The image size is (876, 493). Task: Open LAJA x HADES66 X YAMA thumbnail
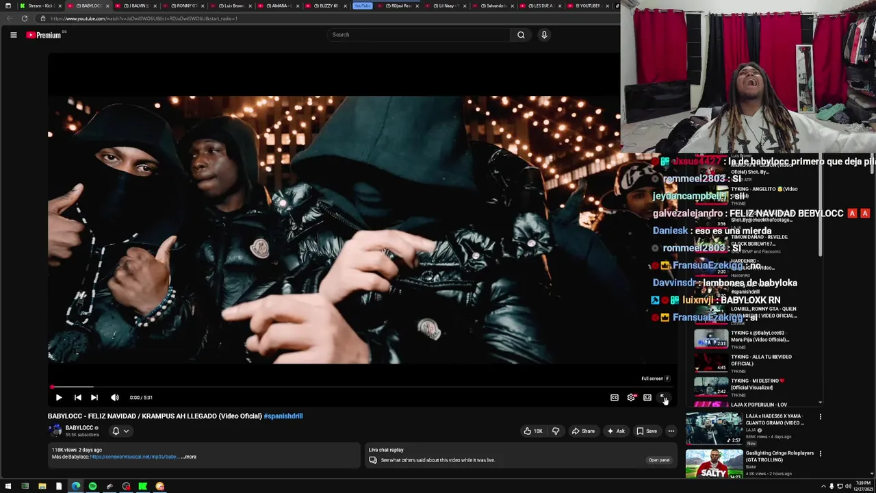click(714, 429)
